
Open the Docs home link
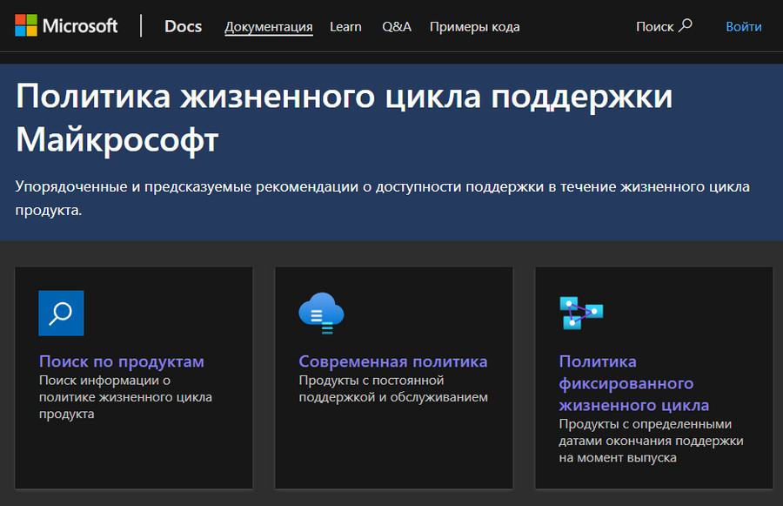[x=183, y=26]
